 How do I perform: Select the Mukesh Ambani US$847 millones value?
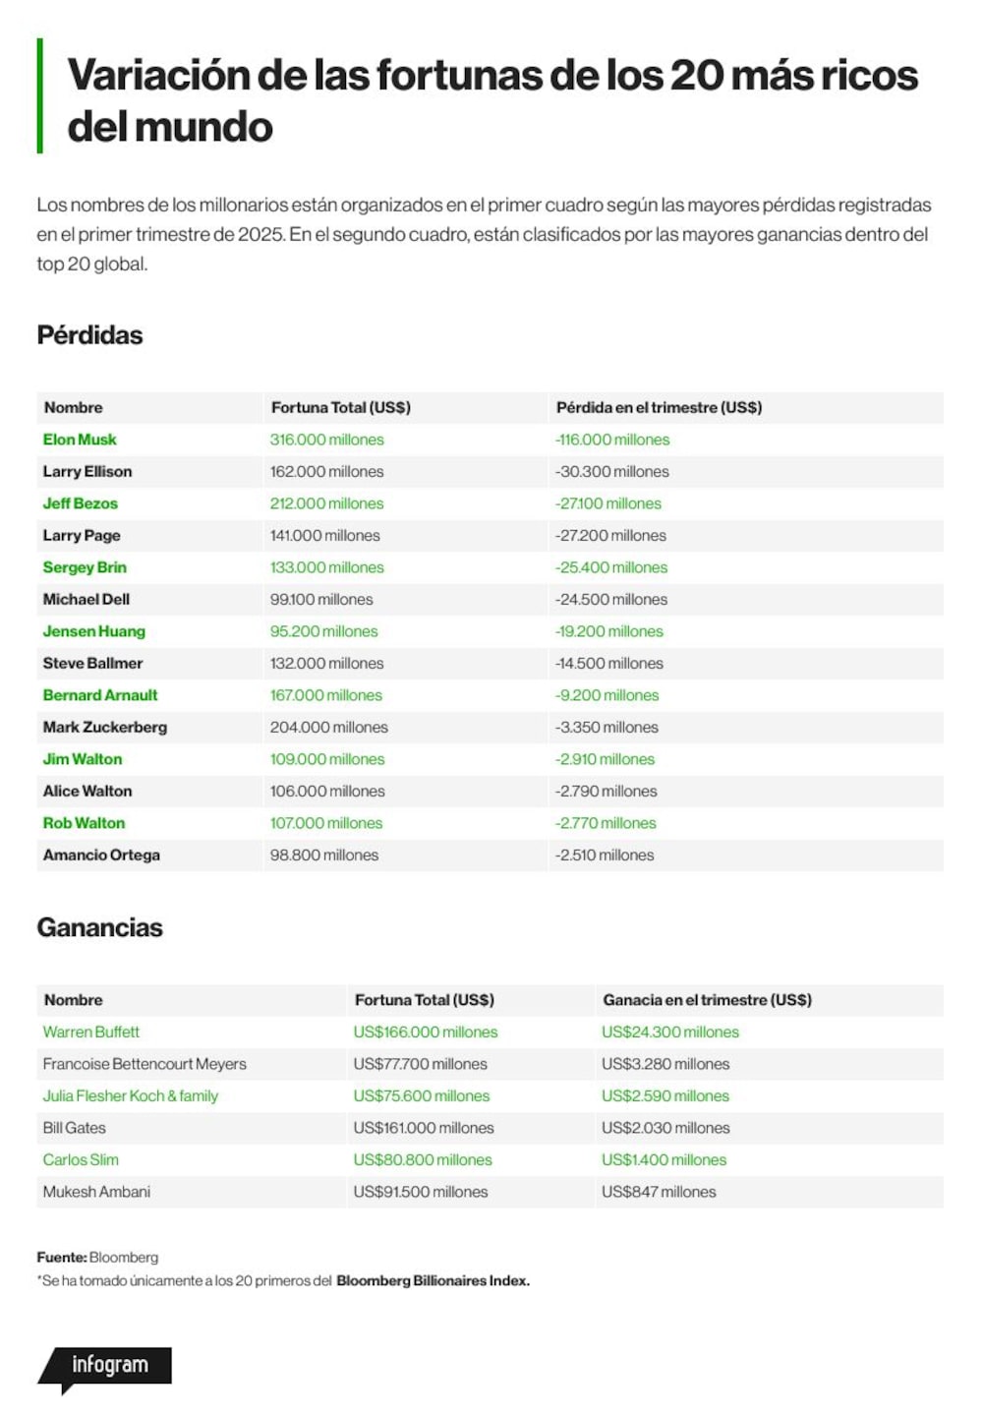coord(659,1192)
